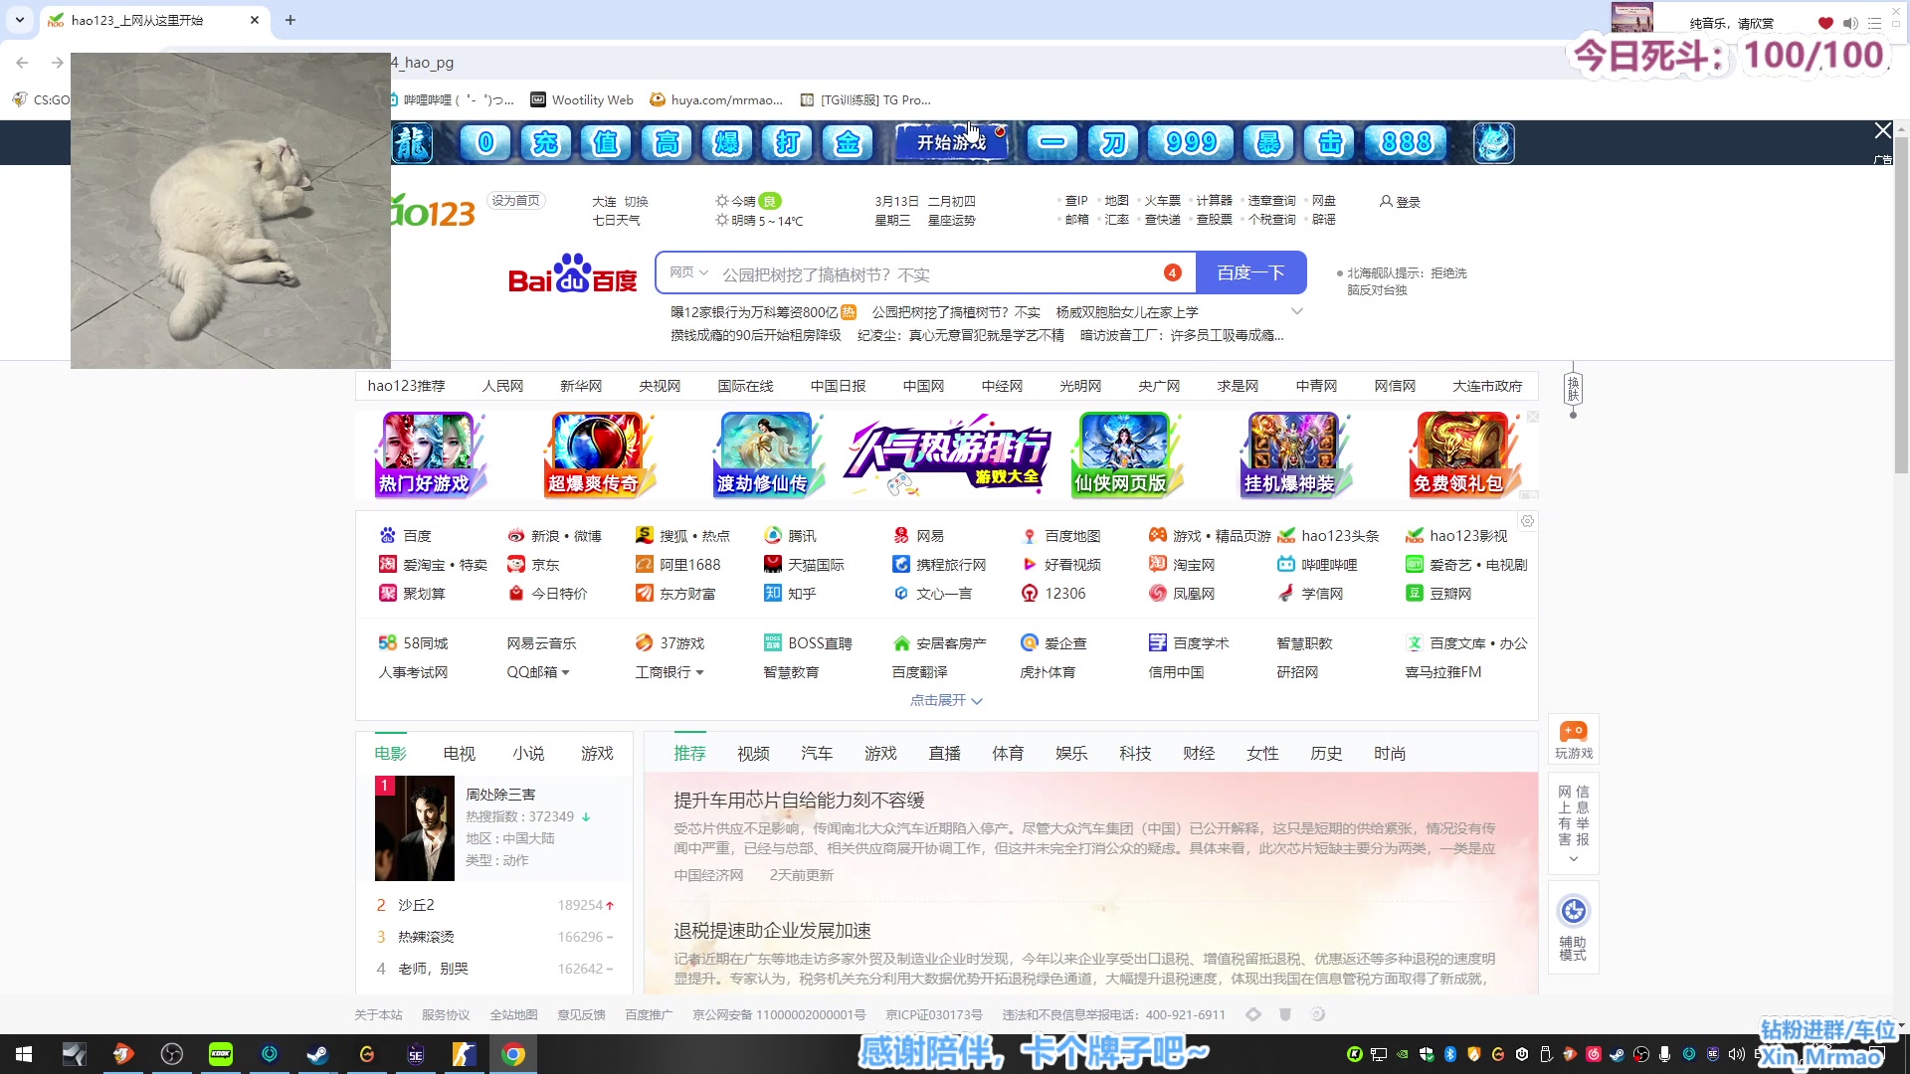Open the huya.com/mrmao bookmark
Viewport: 1910px width, 1074px height.
click(716, 100)
